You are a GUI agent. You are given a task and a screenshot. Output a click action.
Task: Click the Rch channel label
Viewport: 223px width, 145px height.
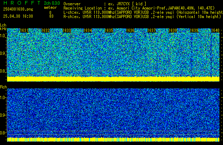point(4,87)
